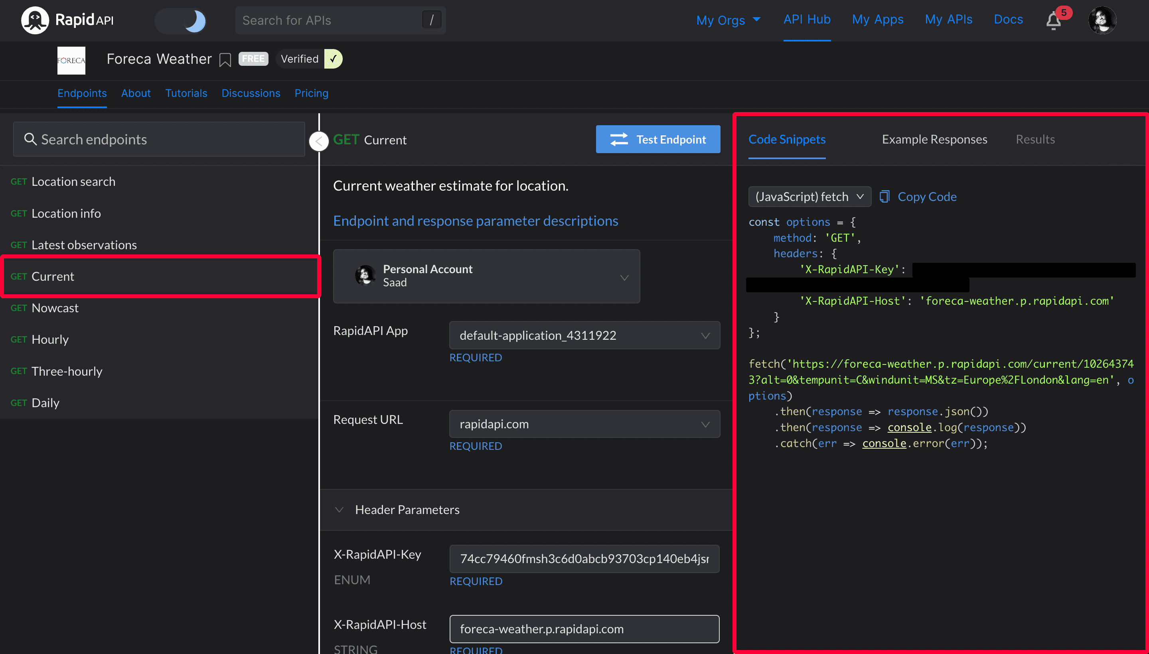Screen dimensions: 1149x654
Task: Select the Location search endpoint
Action: [159, 181]
